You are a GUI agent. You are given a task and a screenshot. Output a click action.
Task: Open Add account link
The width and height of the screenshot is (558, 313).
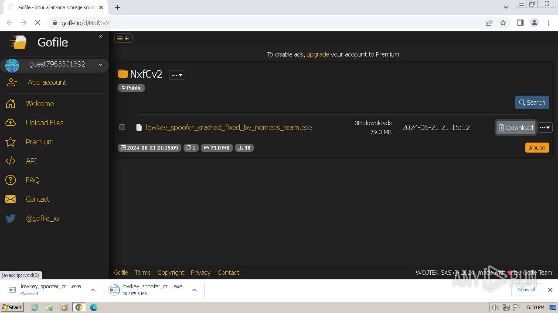coord(47,82)
